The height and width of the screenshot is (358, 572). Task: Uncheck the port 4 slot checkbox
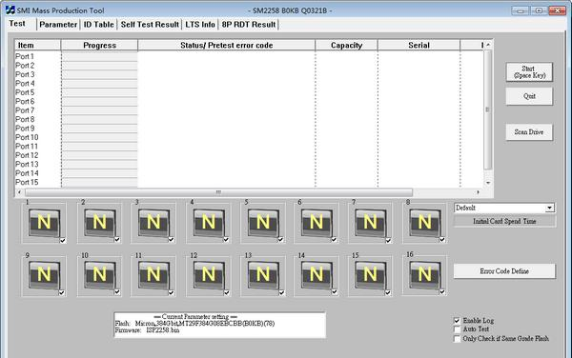pos(226,240)
